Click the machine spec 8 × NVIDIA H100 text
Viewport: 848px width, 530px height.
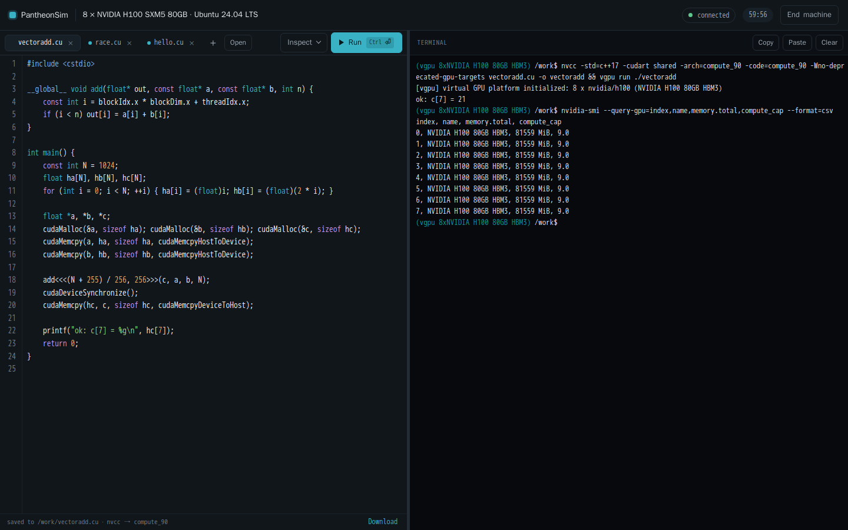[170, 15]
